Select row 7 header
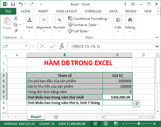 click(x=4, y=97)
